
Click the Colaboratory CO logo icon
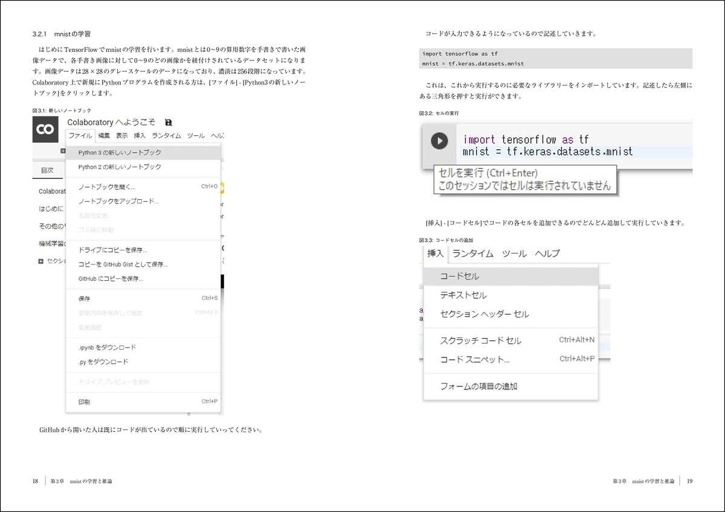click(45, 130)
